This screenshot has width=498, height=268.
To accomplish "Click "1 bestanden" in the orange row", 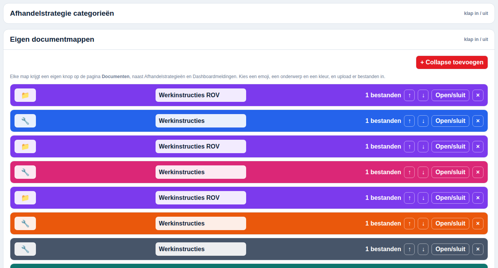I will click(x=383, y=224).
